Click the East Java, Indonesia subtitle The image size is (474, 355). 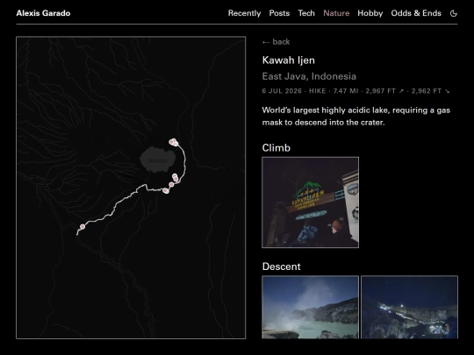tap(309, 76)
